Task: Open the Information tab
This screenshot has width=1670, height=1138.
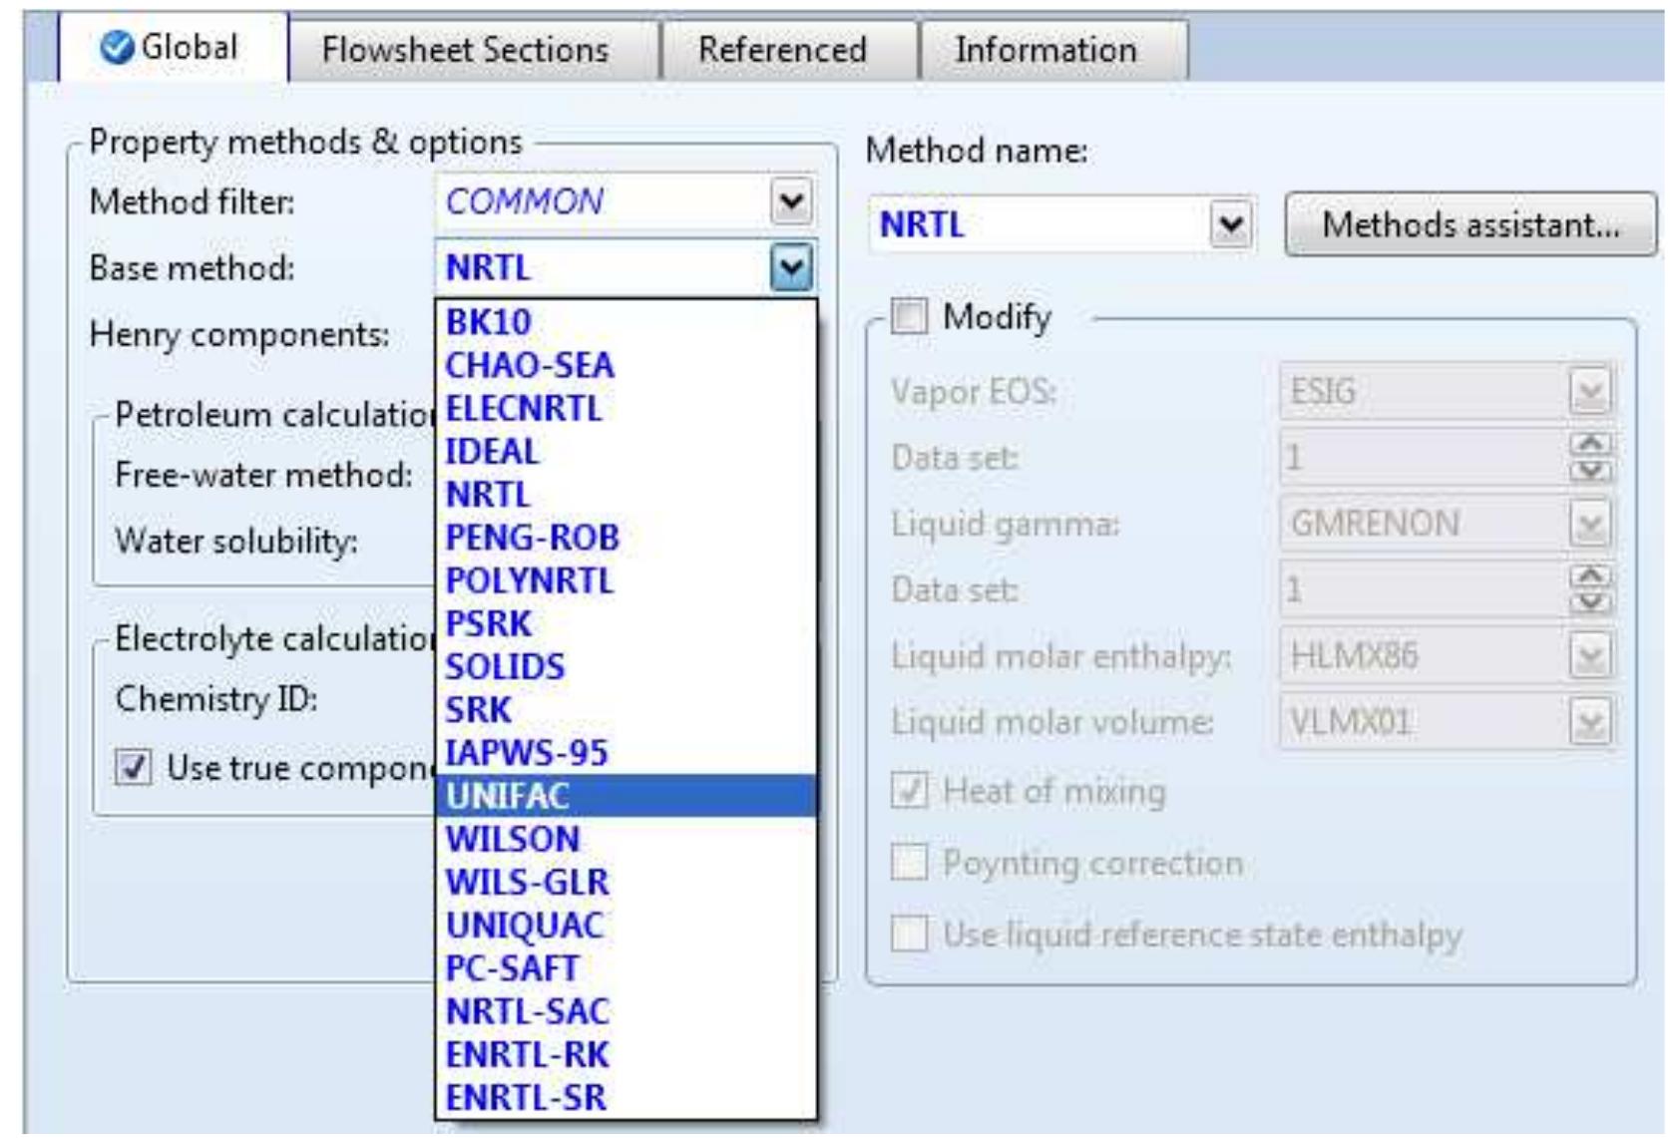Action: coord(1045,49)
